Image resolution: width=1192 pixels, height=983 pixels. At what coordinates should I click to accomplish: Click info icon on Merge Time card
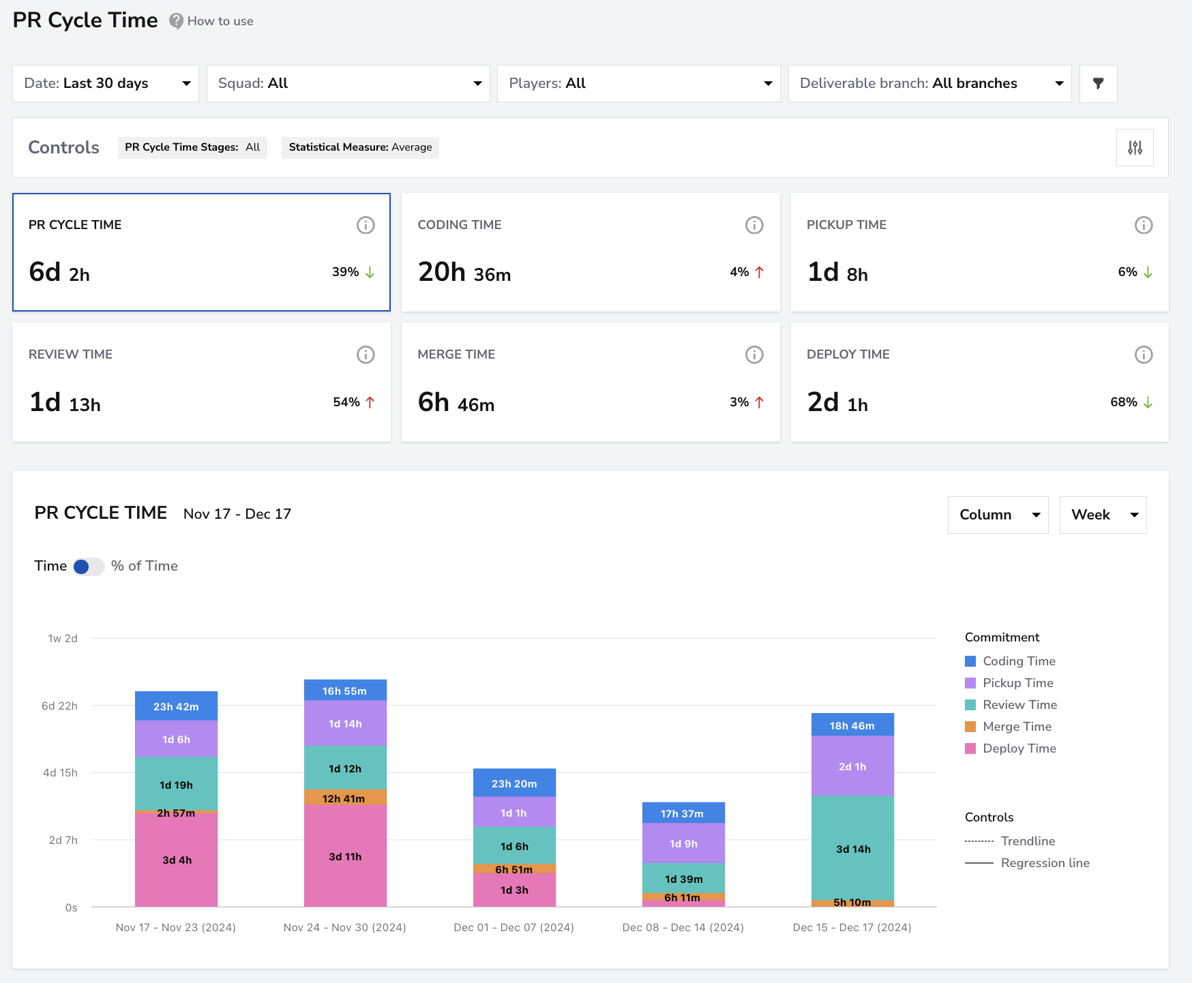coord(754,354)
